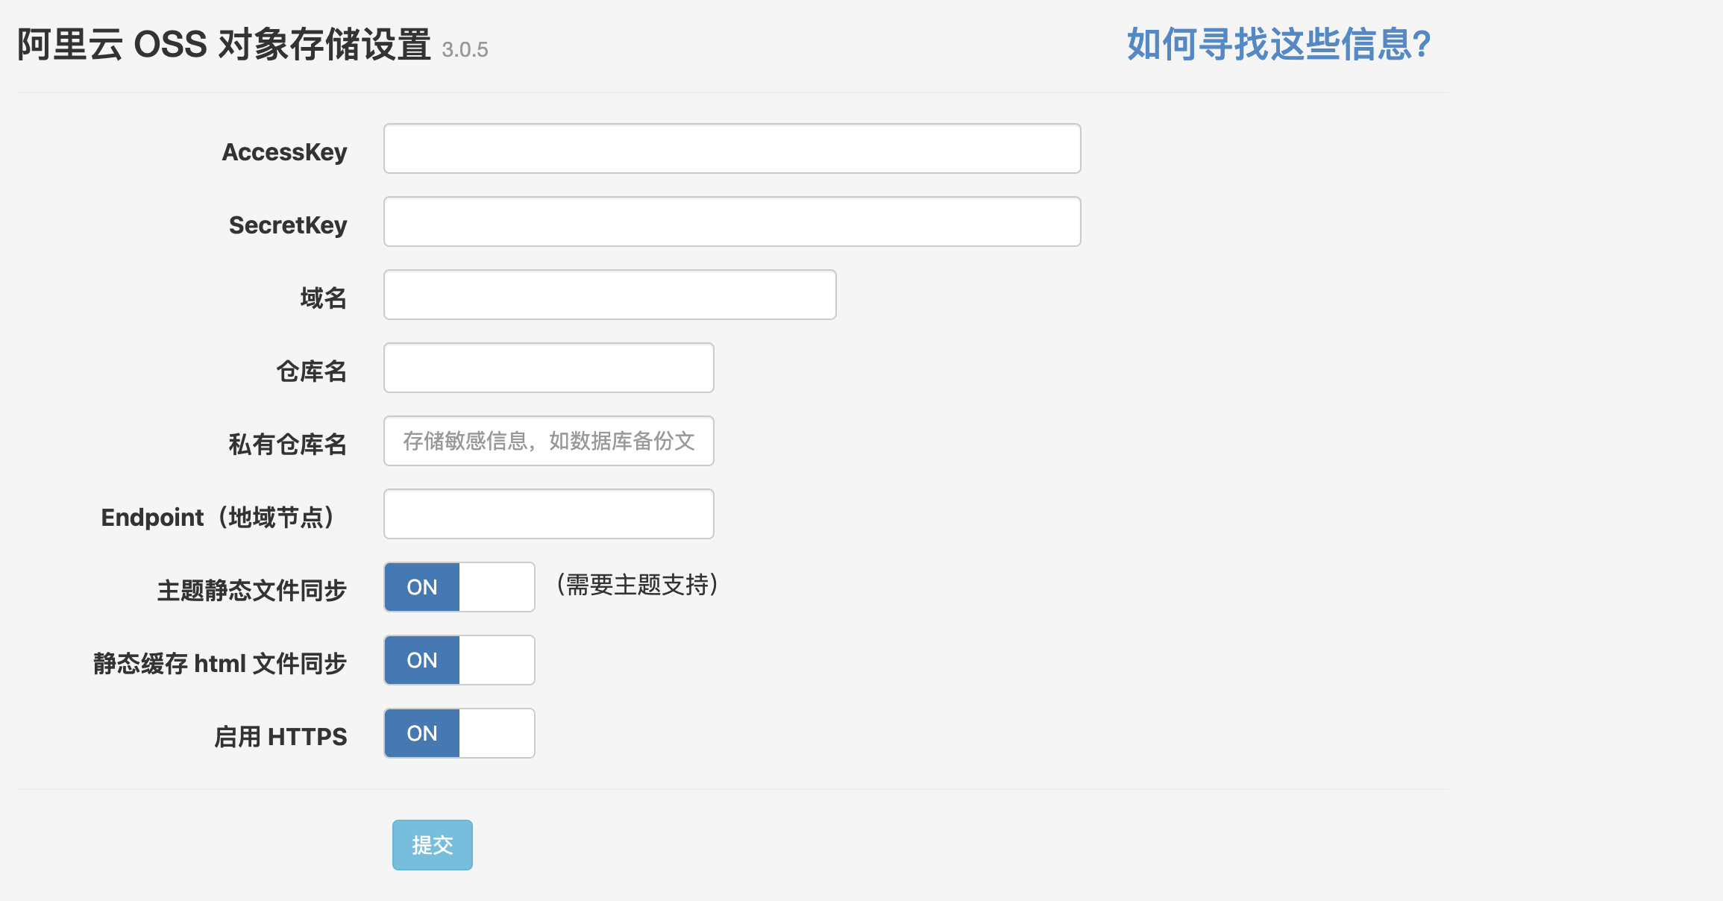This screenshot has height=901, width=1723.
Task: Open the 如何寻找这些信息? help link
Action: coord(1278,44)
